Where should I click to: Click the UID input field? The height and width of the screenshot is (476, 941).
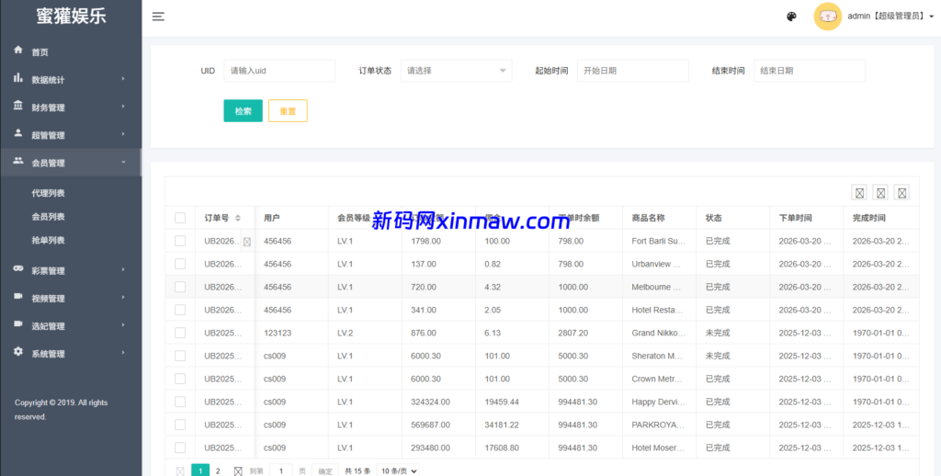coord(279,70)
